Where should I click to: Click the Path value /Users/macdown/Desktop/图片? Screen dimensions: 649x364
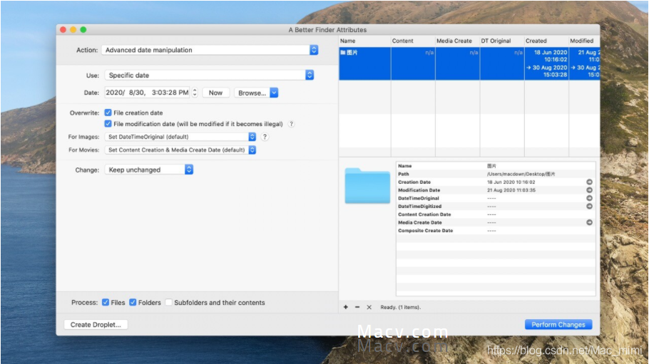coord(521,174)
